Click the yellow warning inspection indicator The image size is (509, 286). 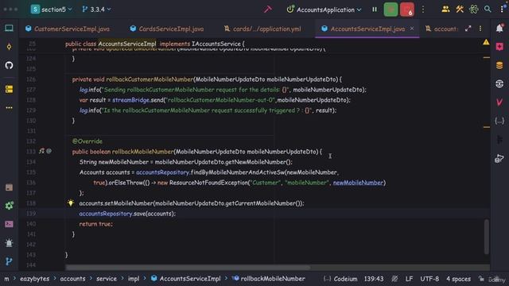[x=486, y=42]
